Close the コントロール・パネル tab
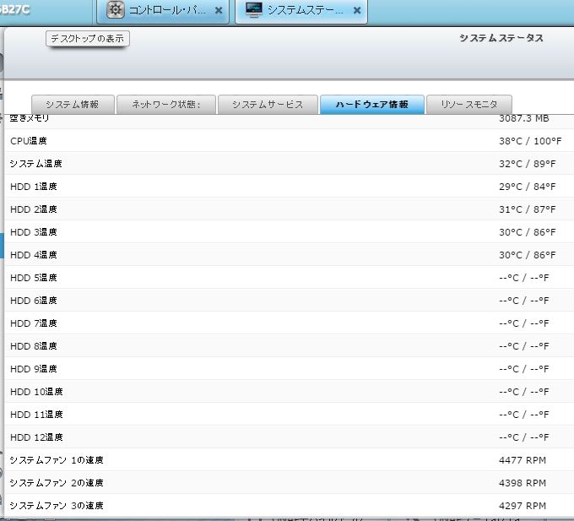574x521 pixels. coord(219,11)
